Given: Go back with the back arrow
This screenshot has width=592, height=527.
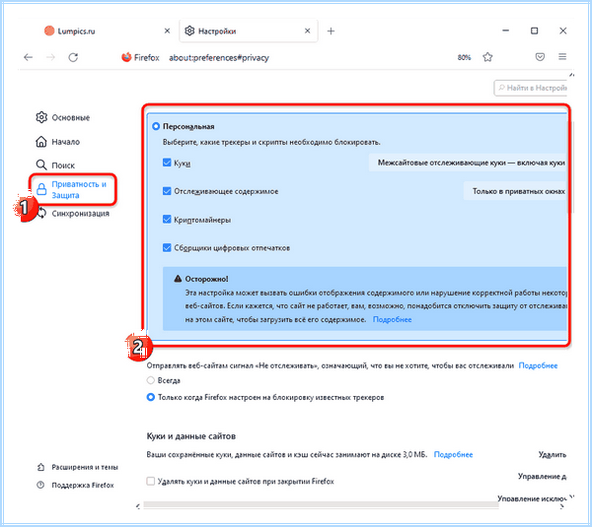Looking at the screenshot, I should 29,57.
